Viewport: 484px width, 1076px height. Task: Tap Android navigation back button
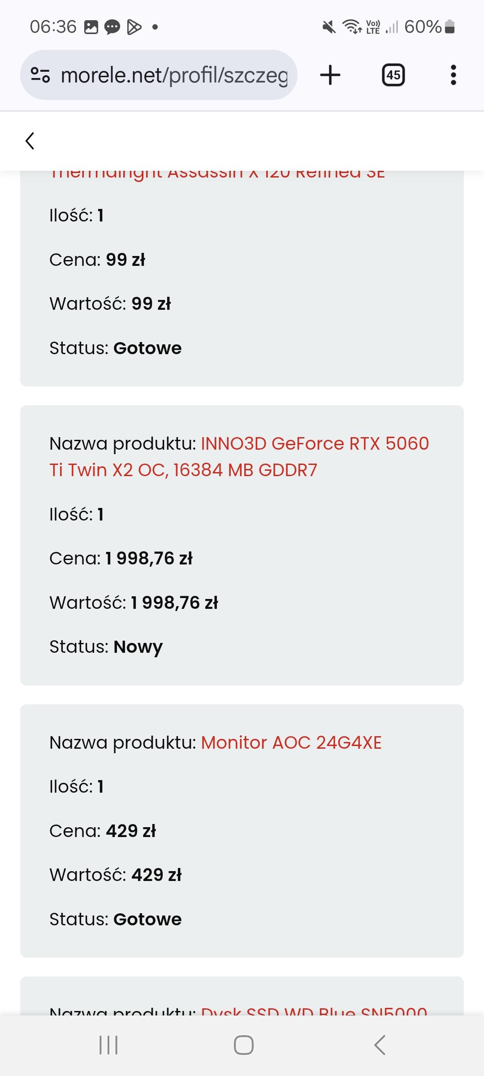click(x=380, y=1045)
